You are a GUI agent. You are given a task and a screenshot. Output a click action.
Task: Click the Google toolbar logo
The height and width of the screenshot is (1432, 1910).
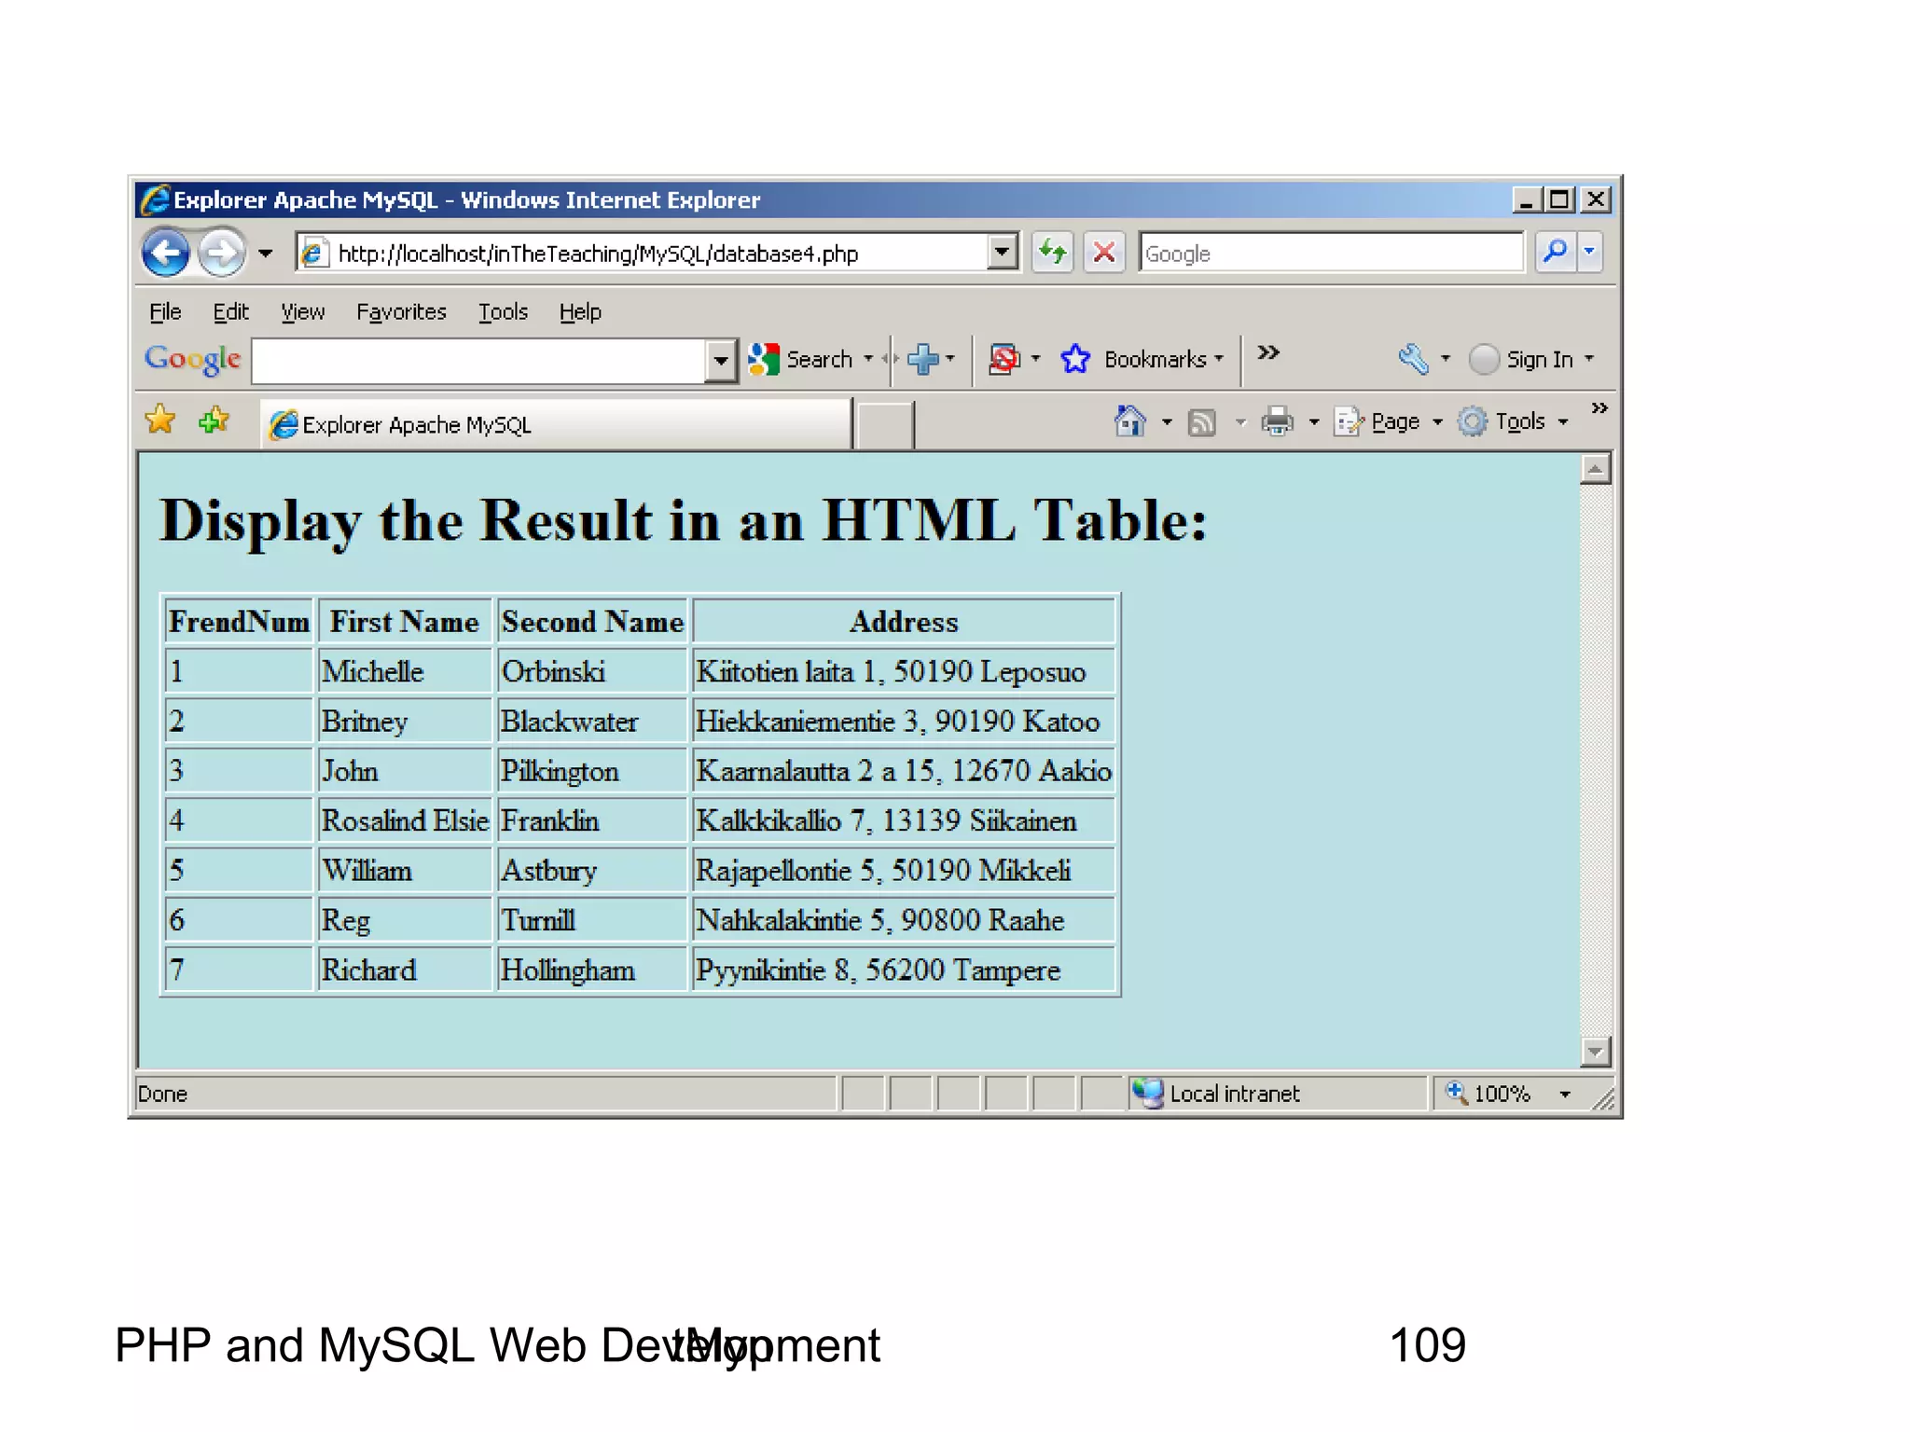[193, 359]
